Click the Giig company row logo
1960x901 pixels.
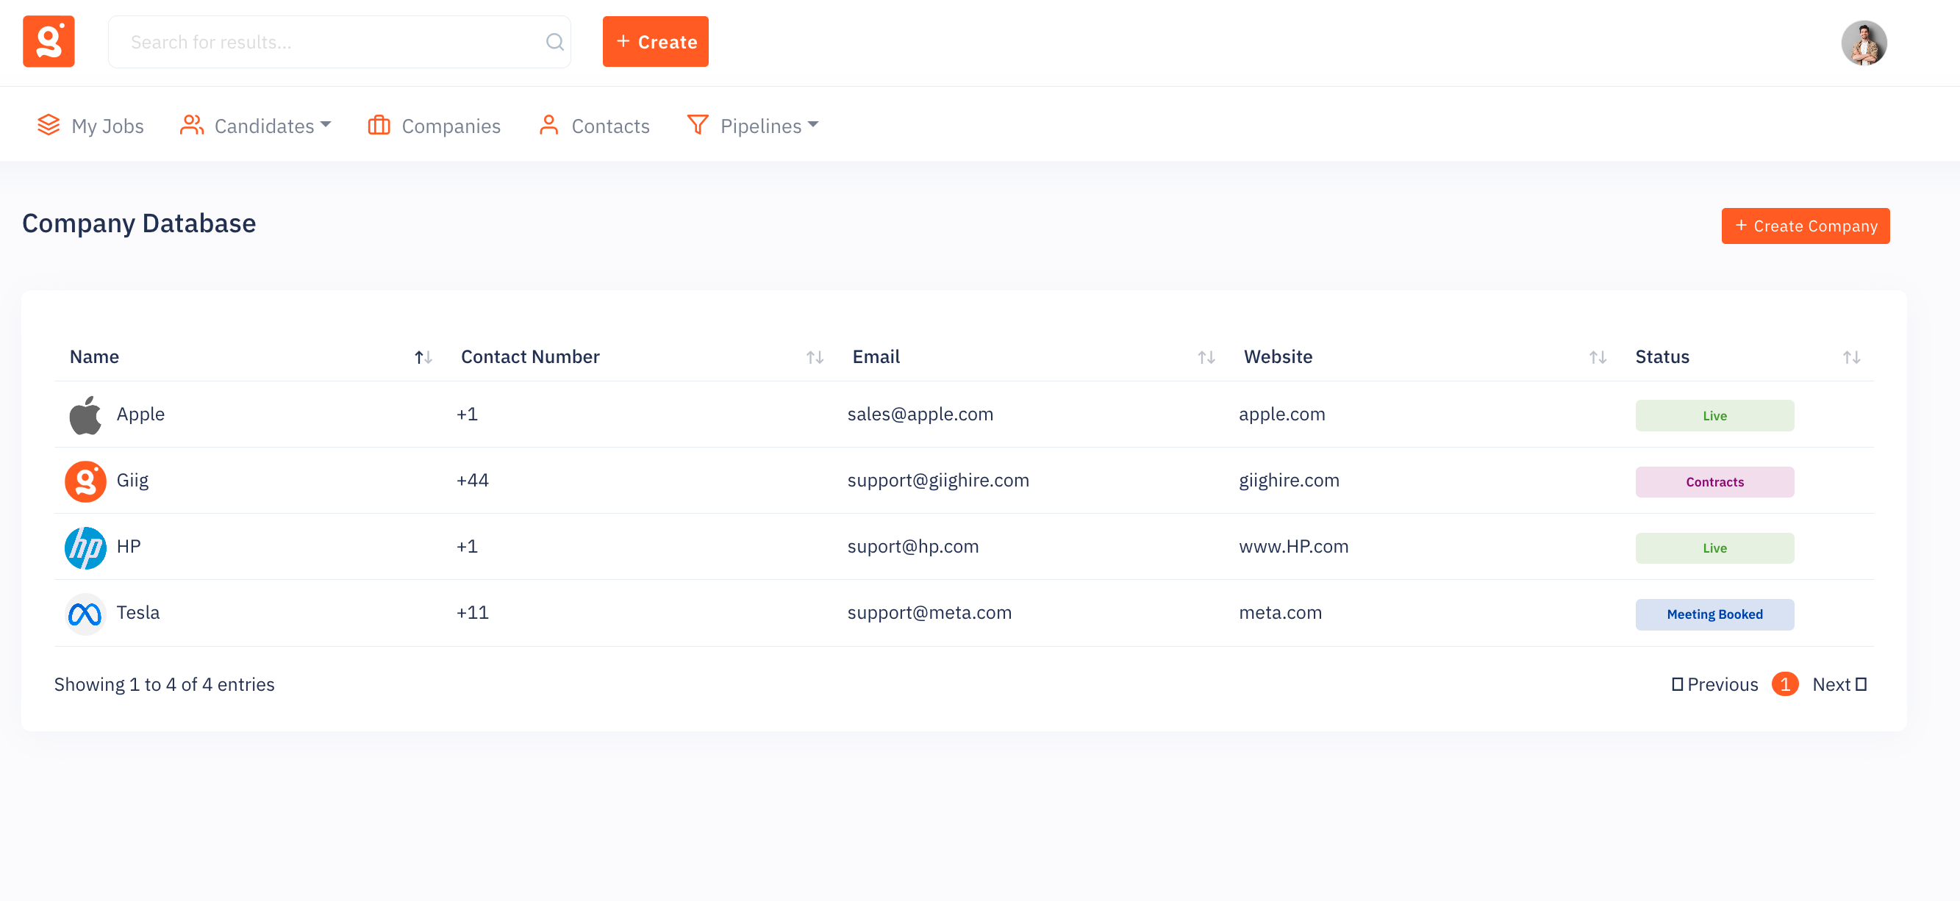point(85,481)
